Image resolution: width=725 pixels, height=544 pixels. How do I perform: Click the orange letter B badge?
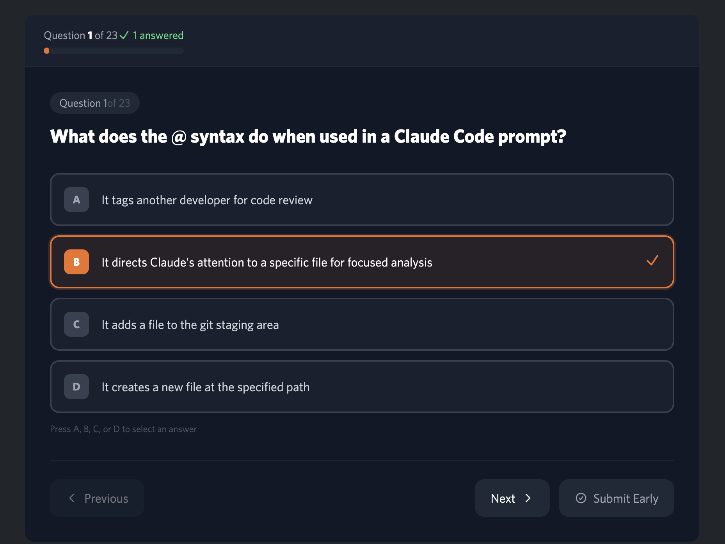76,262
